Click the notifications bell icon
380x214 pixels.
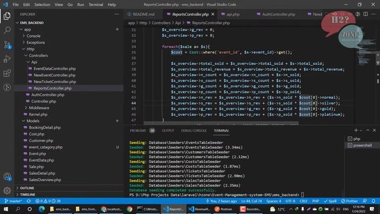point(373,201)
